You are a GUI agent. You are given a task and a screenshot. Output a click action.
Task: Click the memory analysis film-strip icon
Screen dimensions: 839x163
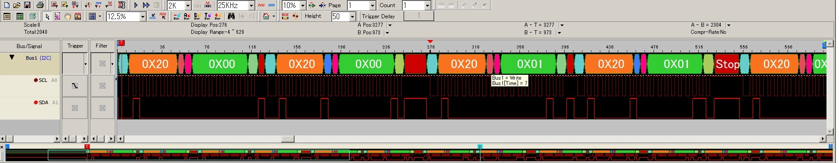122,5
